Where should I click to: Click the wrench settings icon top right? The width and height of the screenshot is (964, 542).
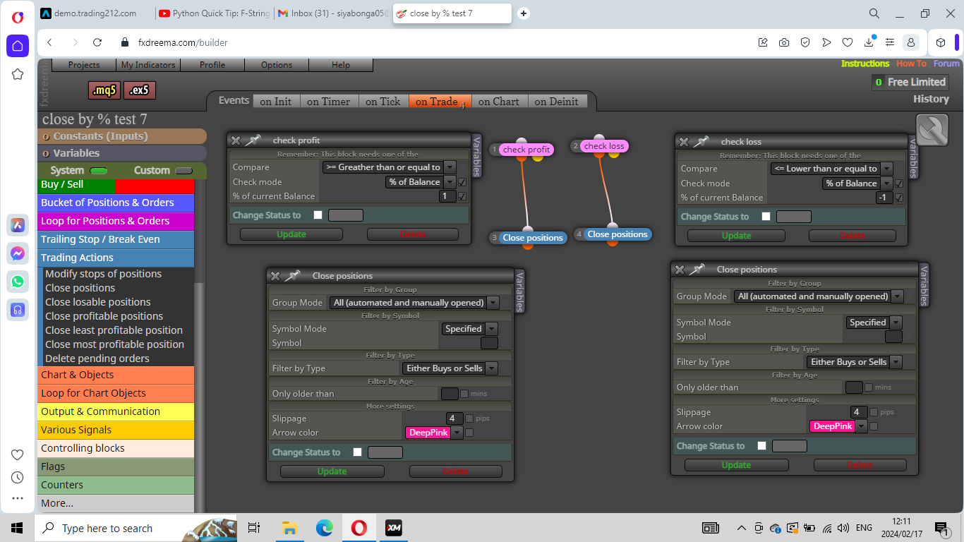pyautogui.click(x=932, y=131)
